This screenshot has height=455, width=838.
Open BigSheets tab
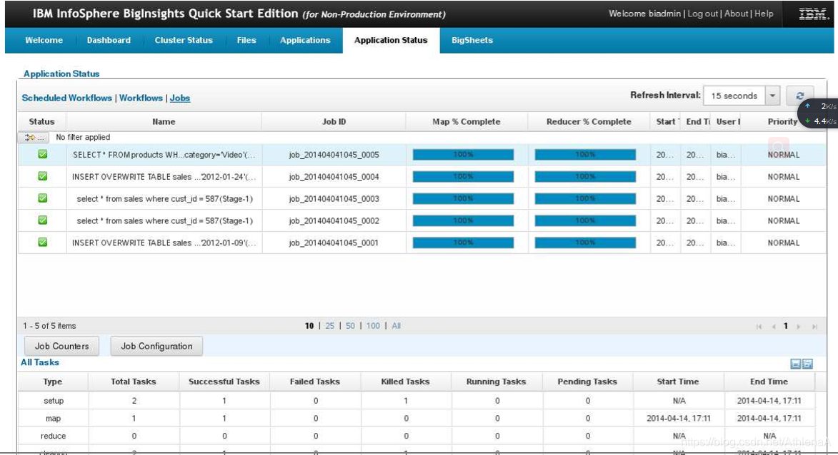coord(472,40)
